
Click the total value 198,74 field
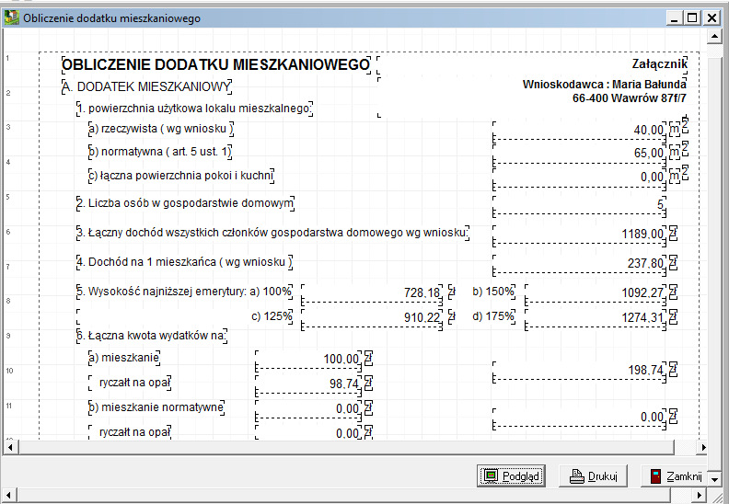click(x=579, y=371)
